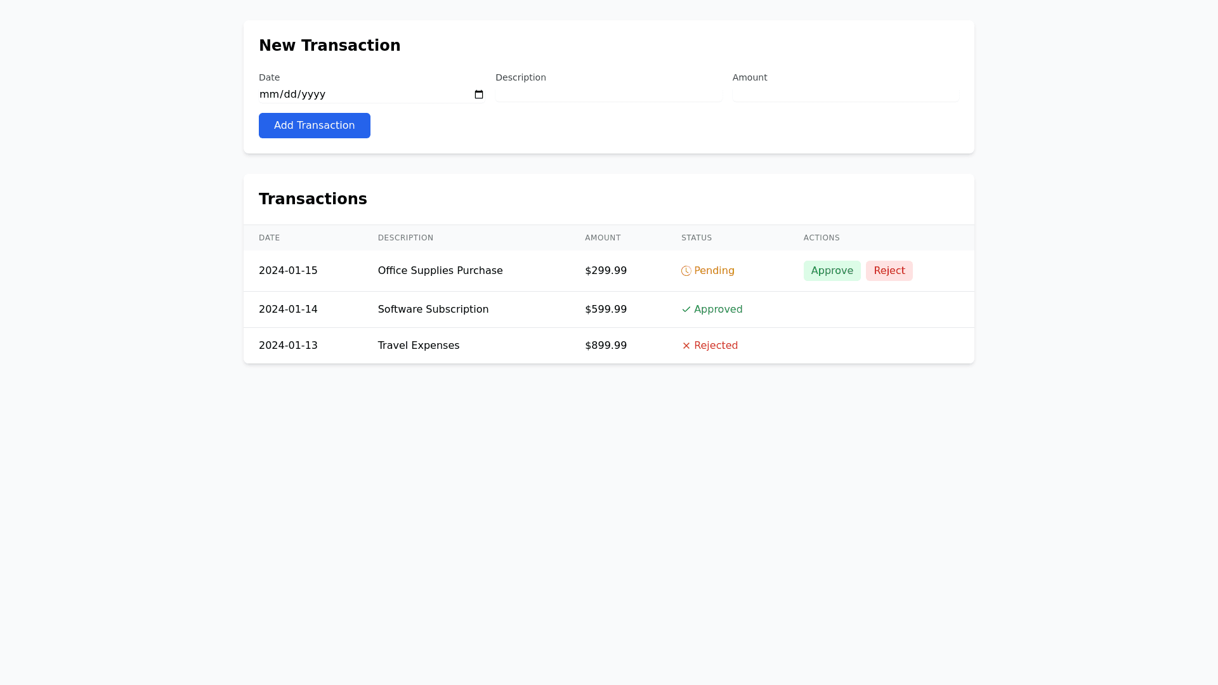Viewport: 1218px width, 685px height.
Task: Click the Amount column header
Action: (603, 238)
